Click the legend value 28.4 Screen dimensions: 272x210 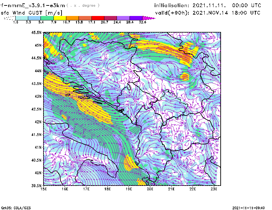(x=130, y=22)
